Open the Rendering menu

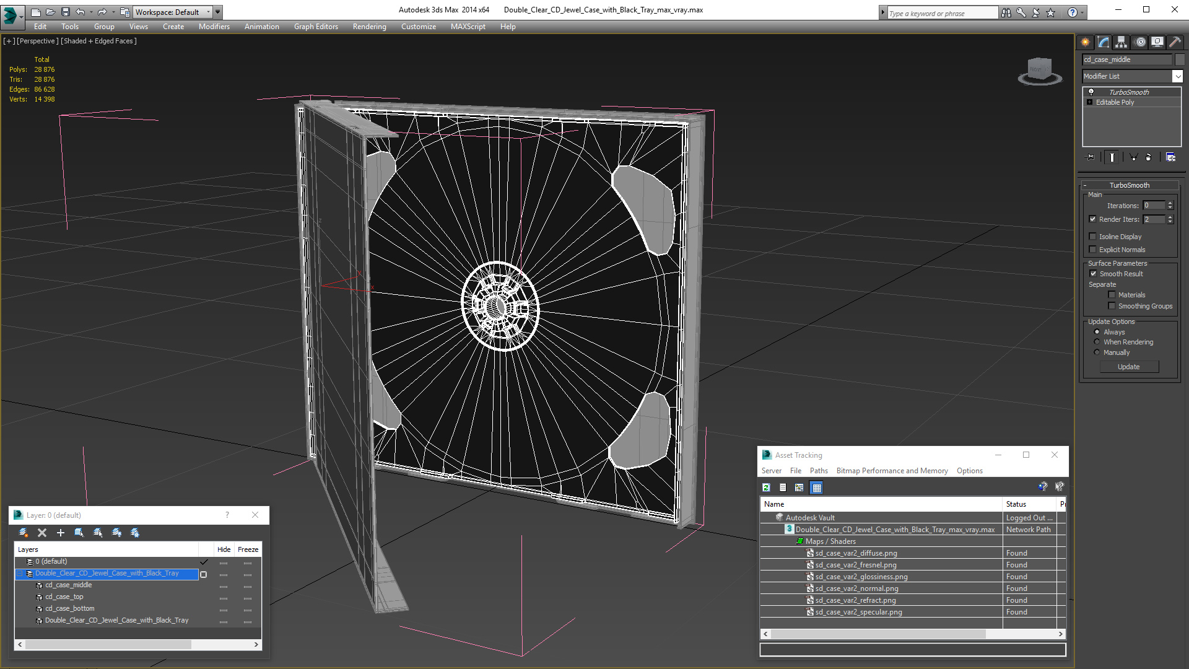(x=369, y=27)
